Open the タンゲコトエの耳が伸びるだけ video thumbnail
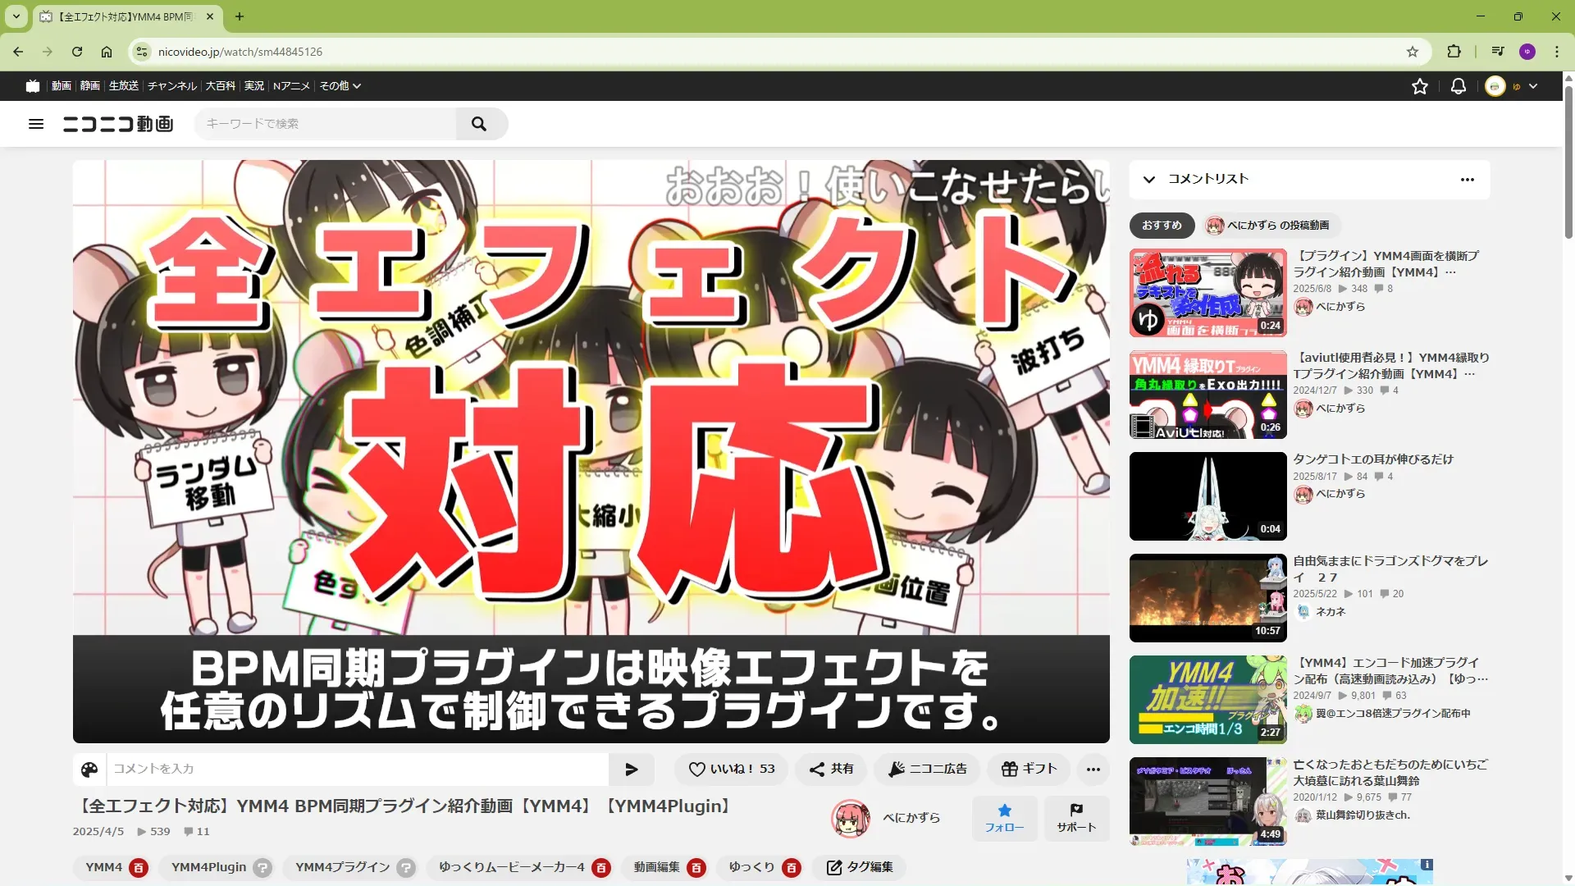 (1207, 496)
